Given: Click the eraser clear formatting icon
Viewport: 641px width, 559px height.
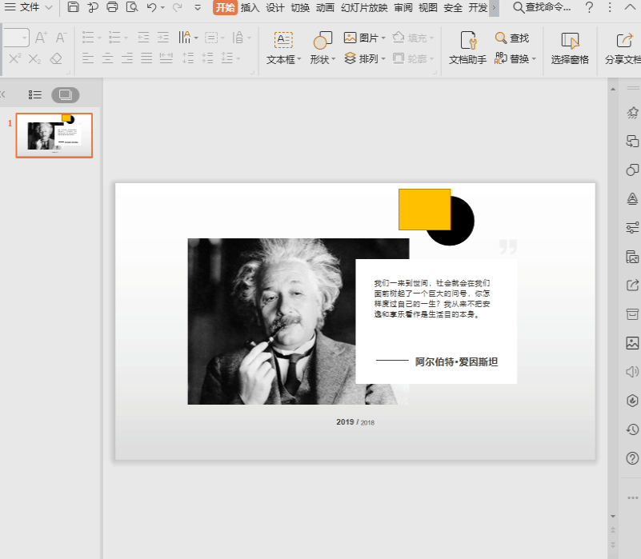Looking at the screenshot, I should 56,59.
